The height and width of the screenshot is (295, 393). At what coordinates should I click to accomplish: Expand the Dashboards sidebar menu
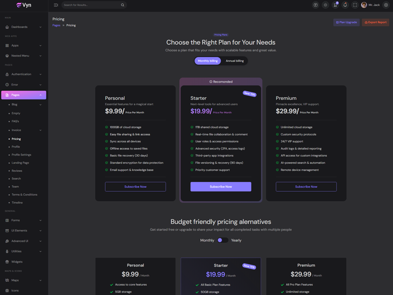click(24, 27)
